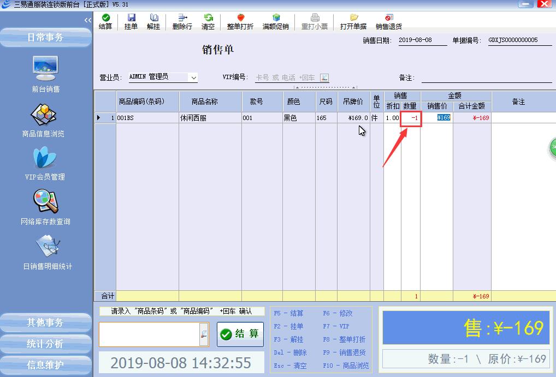Expand the 其他事务 sidebar section
The image size is (556, 377).
click(46, 322)
